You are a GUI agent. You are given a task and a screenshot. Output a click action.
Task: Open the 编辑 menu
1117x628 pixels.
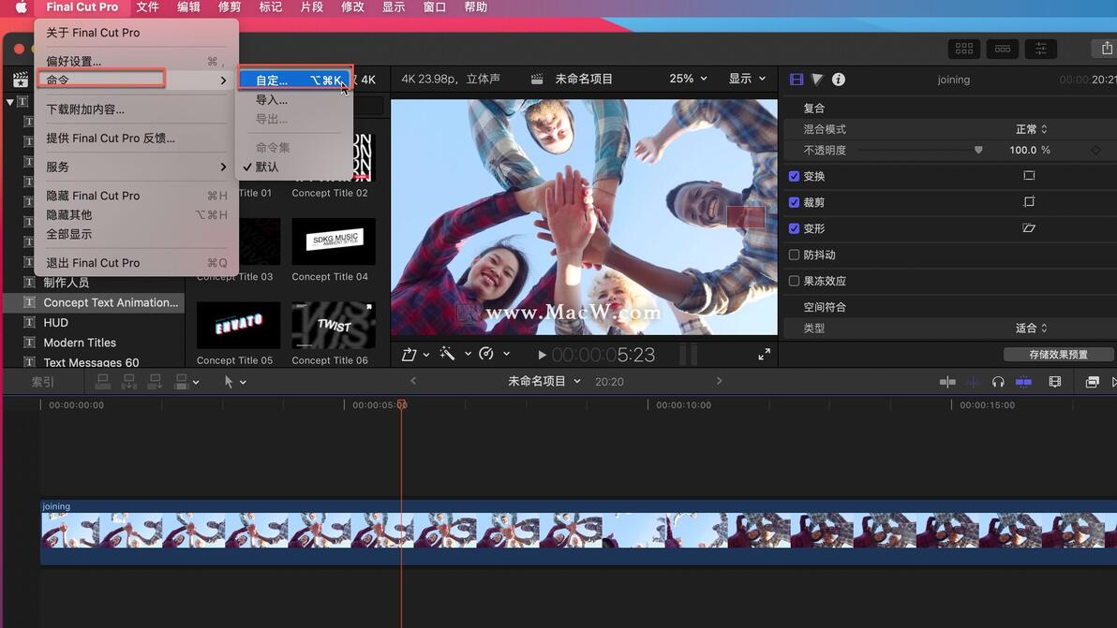[x=188, y=7]
